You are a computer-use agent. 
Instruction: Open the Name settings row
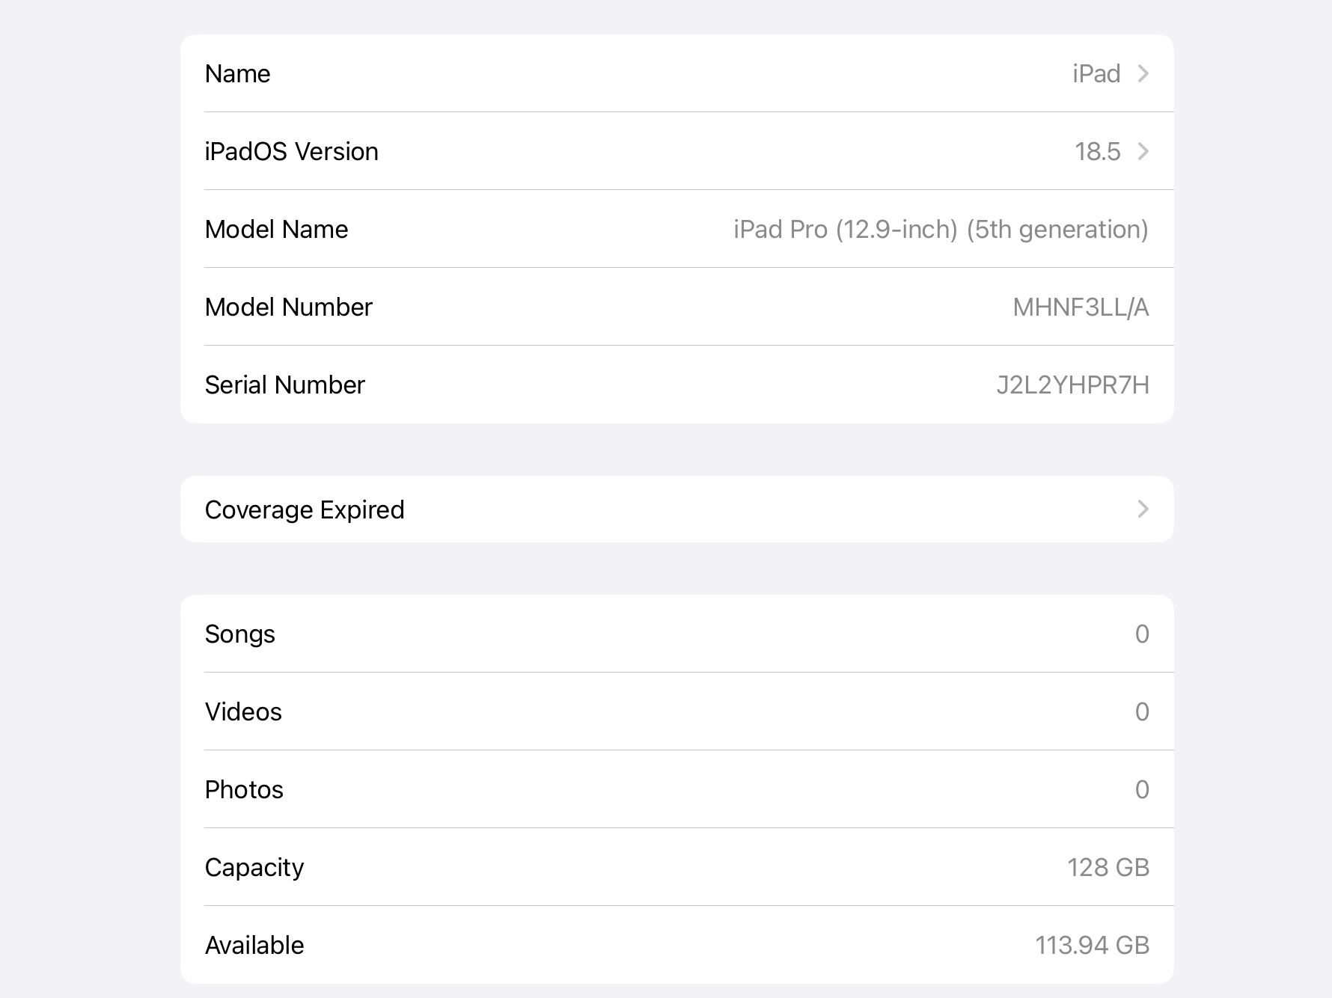pos(673,73)
